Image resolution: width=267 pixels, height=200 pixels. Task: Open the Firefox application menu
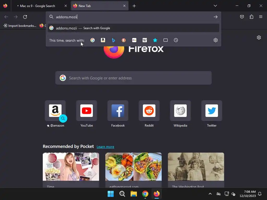tap(261, 17)
